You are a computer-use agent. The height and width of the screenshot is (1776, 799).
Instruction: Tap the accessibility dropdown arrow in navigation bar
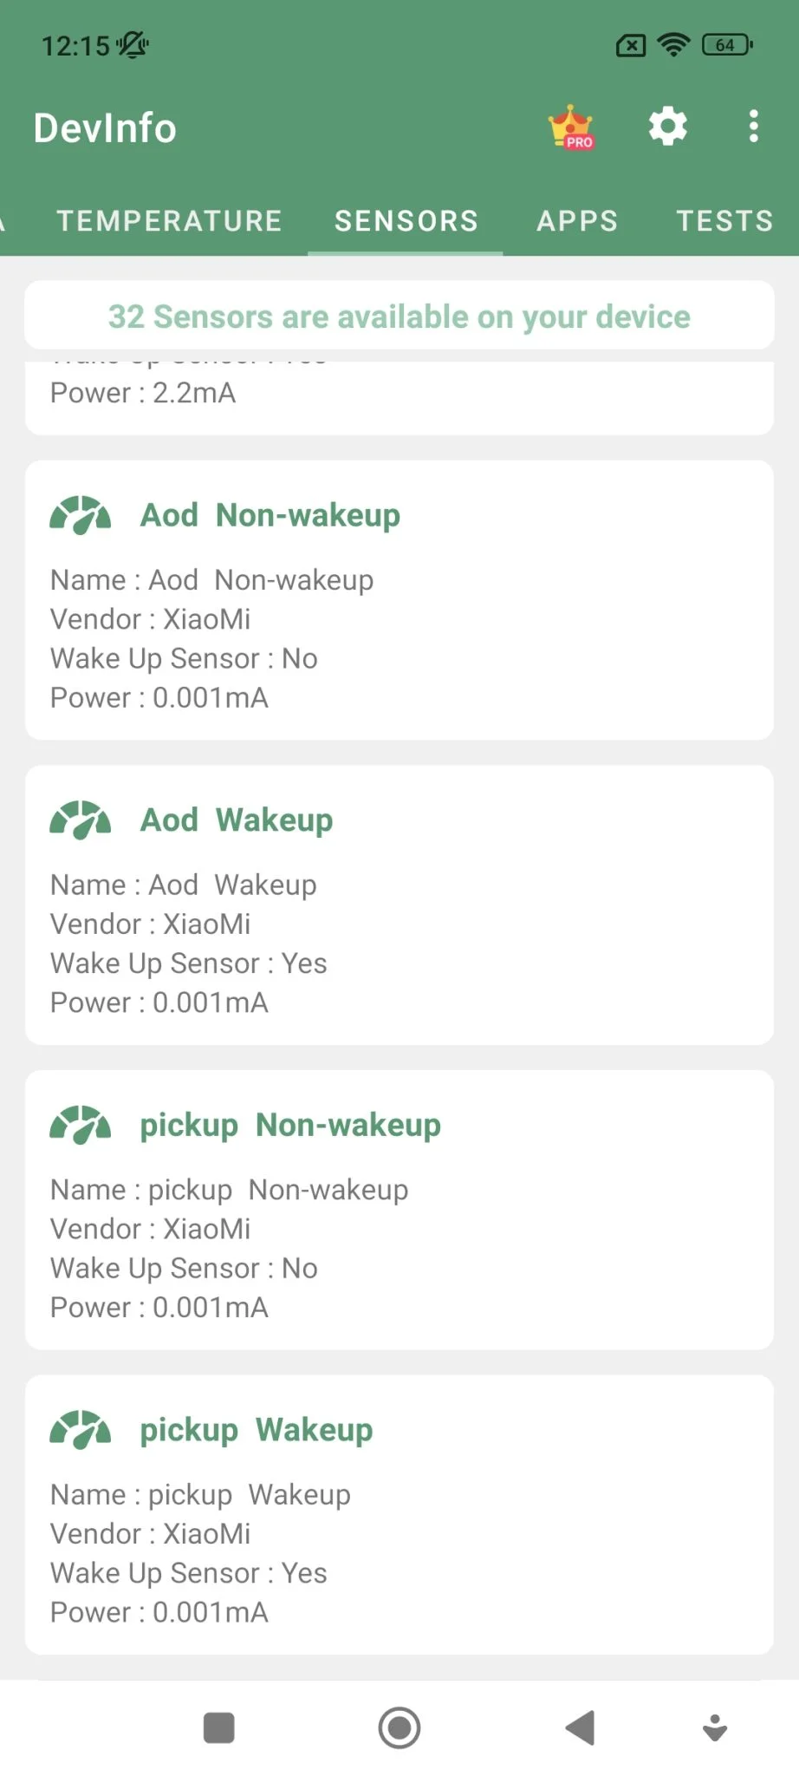pos(714,1727)
